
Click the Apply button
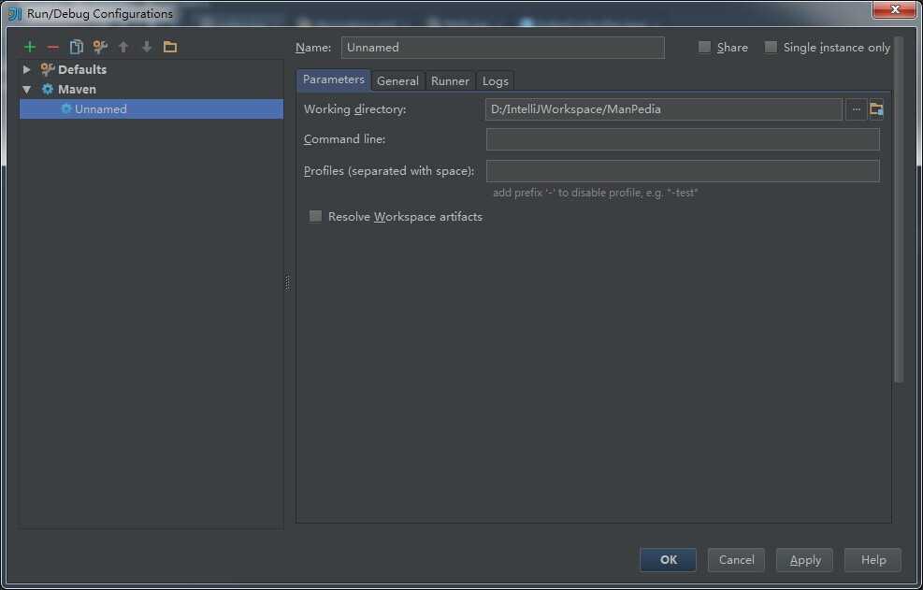pos(804,560)
